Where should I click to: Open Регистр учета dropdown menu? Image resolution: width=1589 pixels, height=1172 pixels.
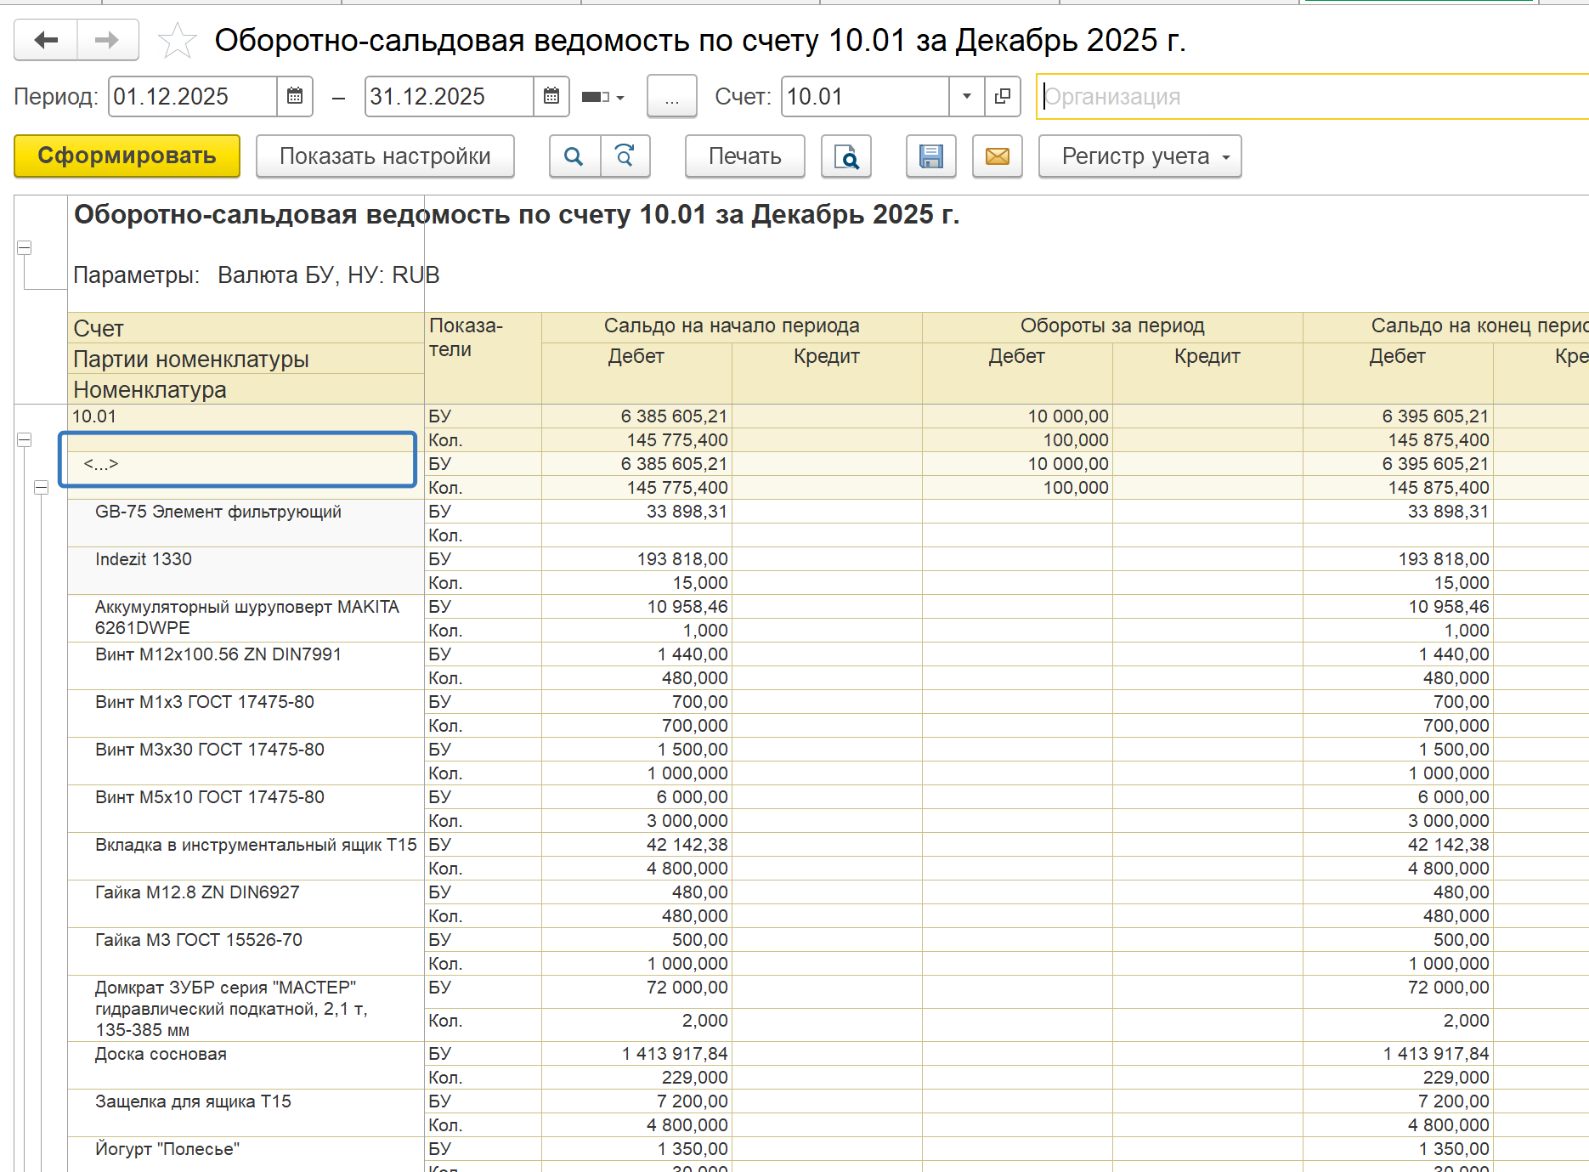[1140, 156]
